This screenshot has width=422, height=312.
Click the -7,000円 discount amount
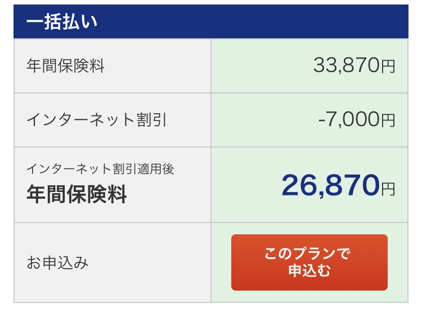tap(357, 119)
